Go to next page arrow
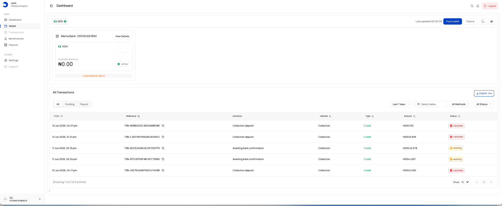This screenshot has height=206, width=502. (491, 182)
